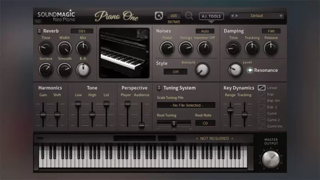Viewport: 320px width, 180px height.
Task: Click the NOT REQUIRED status text
Action: [215, 139]
